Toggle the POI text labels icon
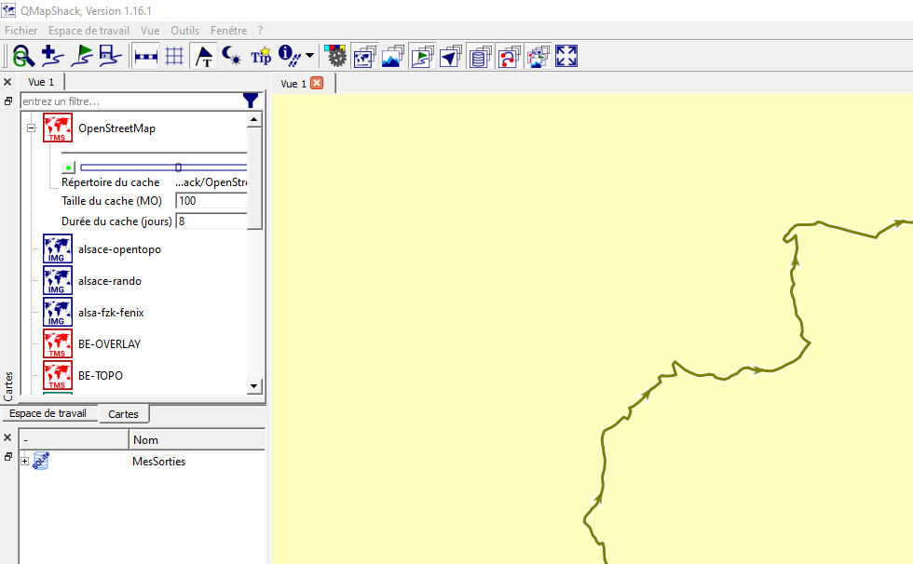This screenshot has width=913, height=564. [204, 57]
